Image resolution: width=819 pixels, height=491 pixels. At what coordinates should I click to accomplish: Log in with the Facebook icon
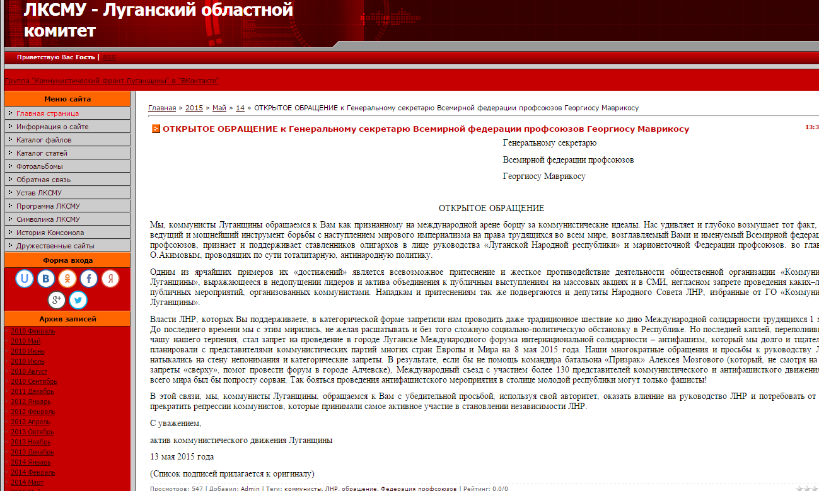89,279
